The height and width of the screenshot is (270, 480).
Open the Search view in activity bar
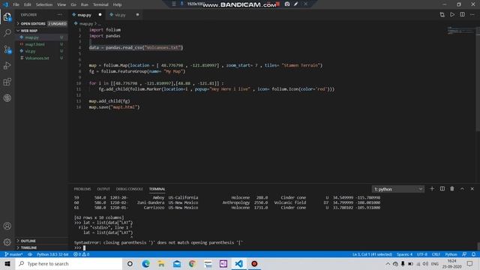coord(7,32)
